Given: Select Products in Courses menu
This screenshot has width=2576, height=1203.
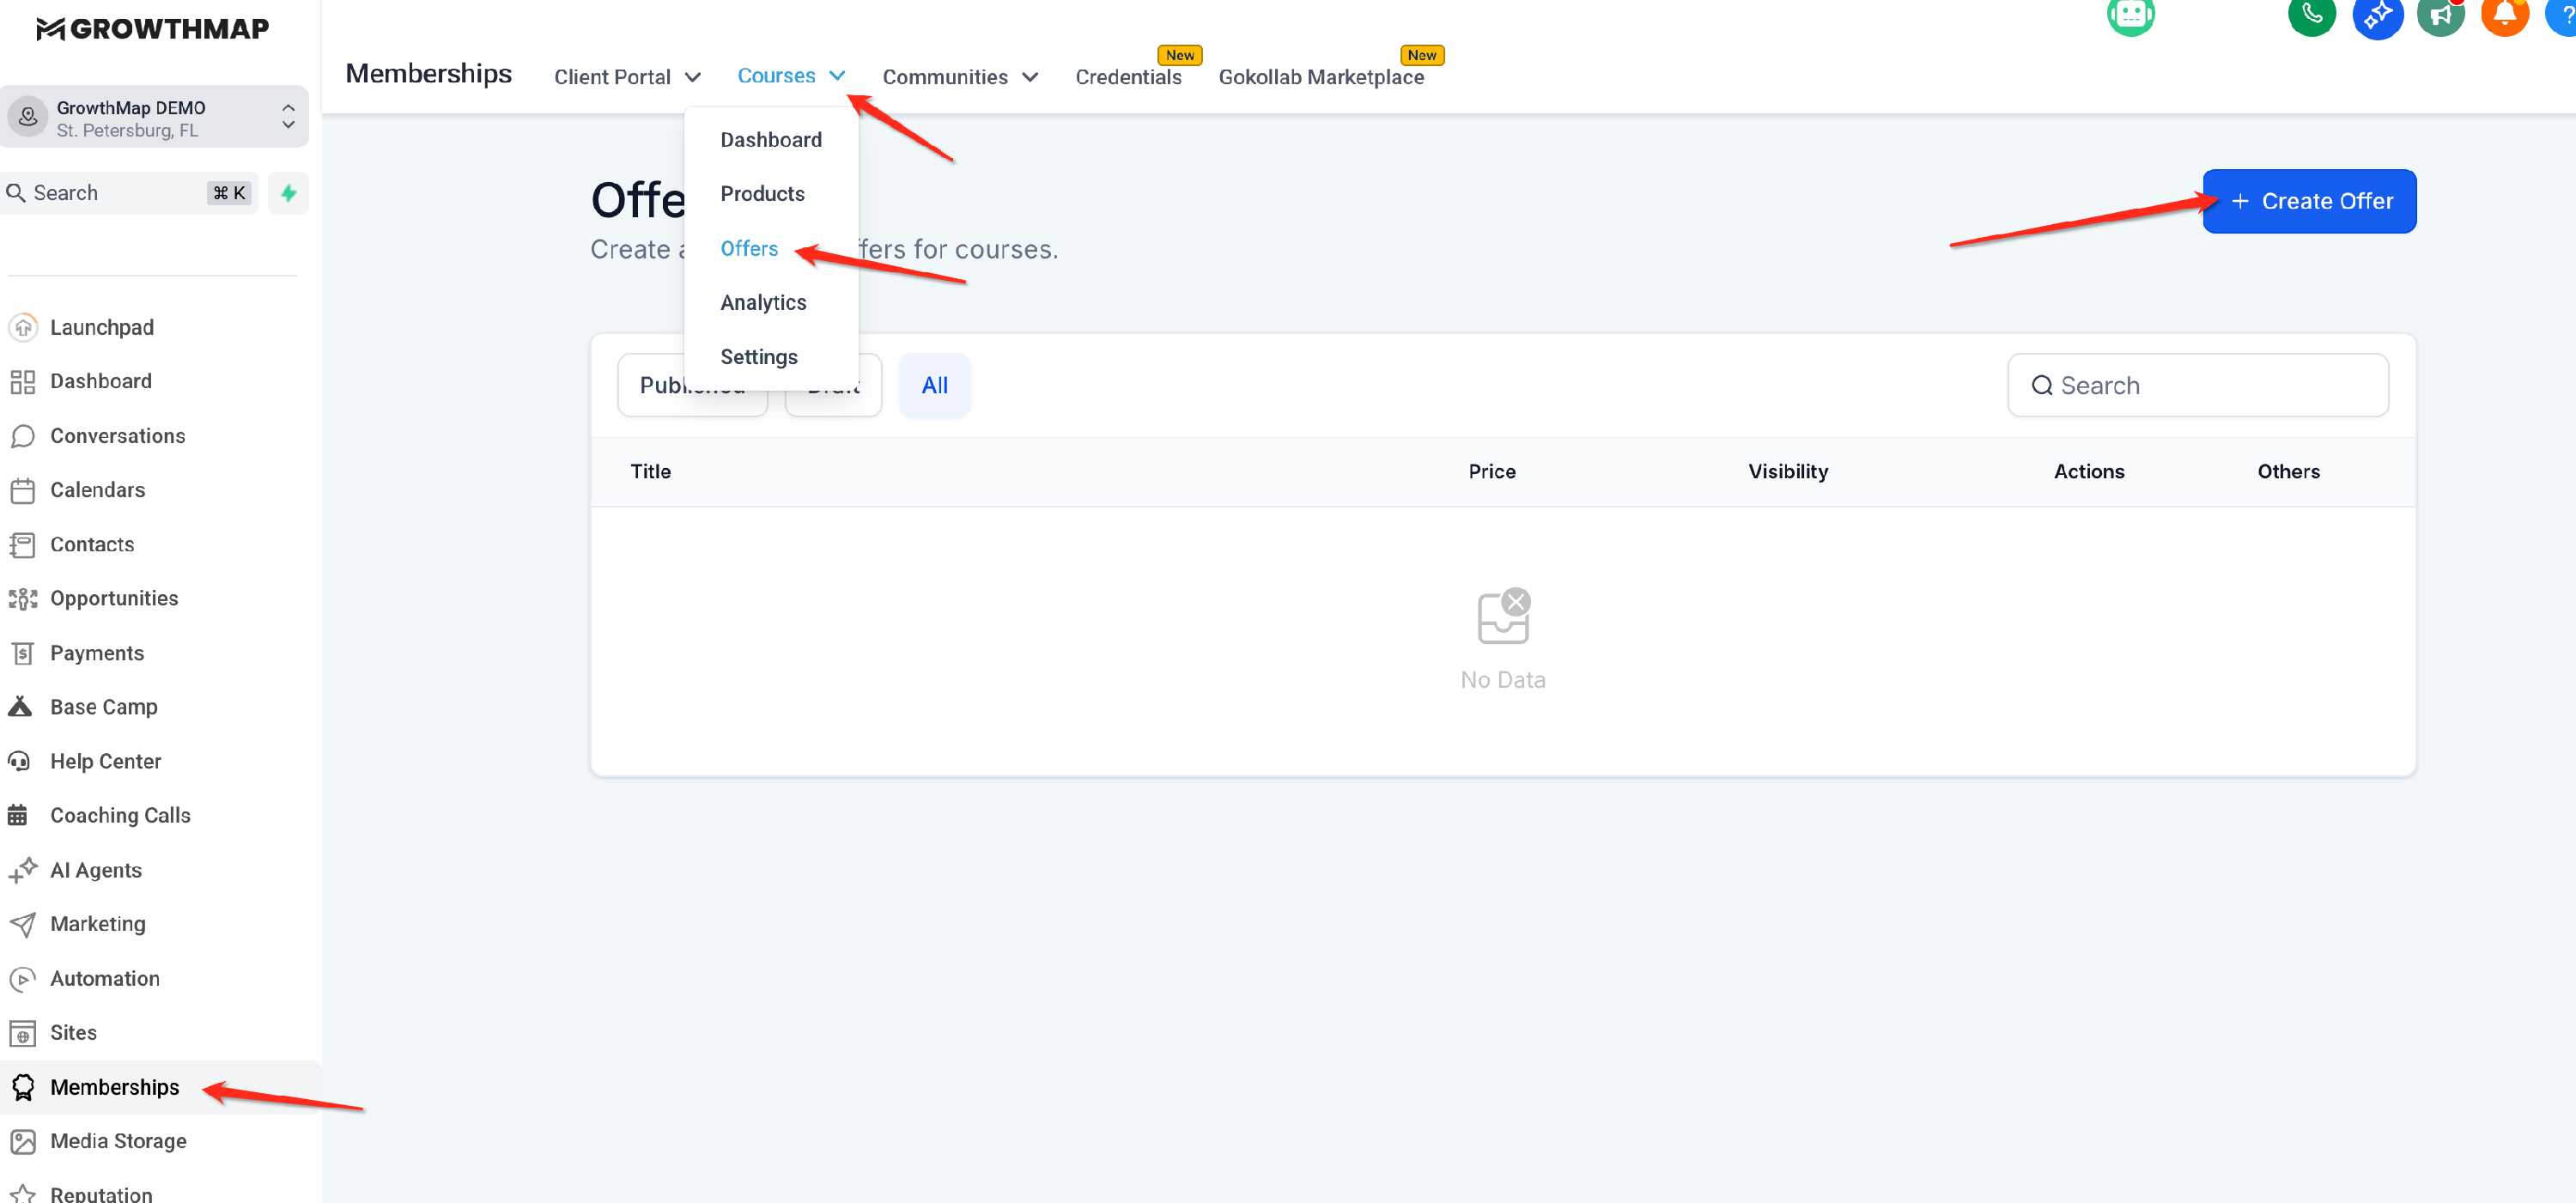Looking at the screenshot, I should click(x=762, y=193).
